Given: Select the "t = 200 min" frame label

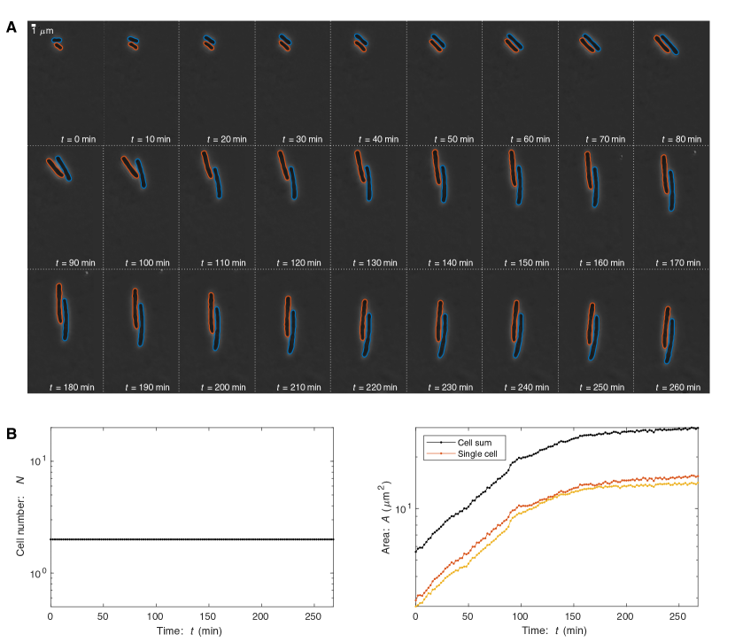Looking at the screenshot, I should point(223,388).
